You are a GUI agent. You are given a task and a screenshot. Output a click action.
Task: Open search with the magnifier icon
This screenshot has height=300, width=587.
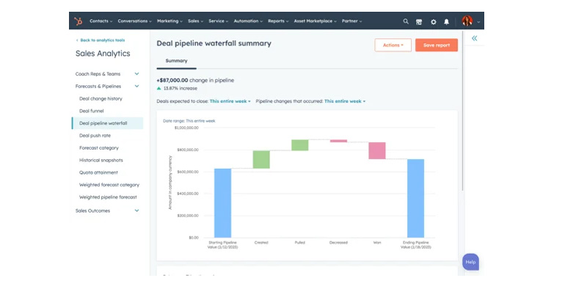point(406,22)
